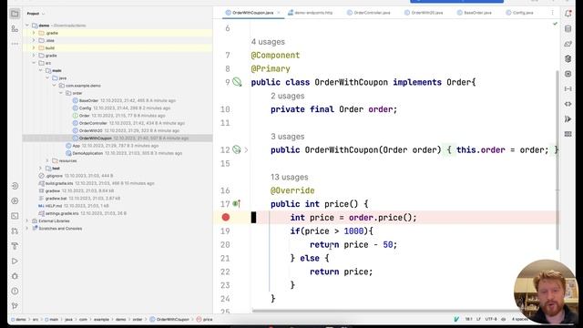This screenshot has height=328, width=583.
Task: Collapse the src folder
Action: click(34, 63)
